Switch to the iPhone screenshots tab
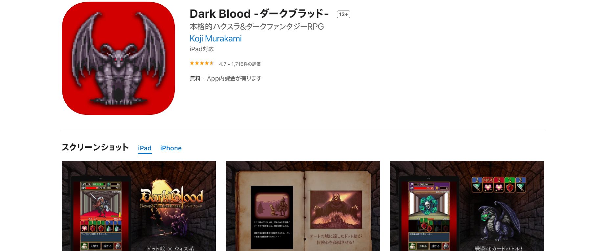The image size is (609, 251). 171,148
